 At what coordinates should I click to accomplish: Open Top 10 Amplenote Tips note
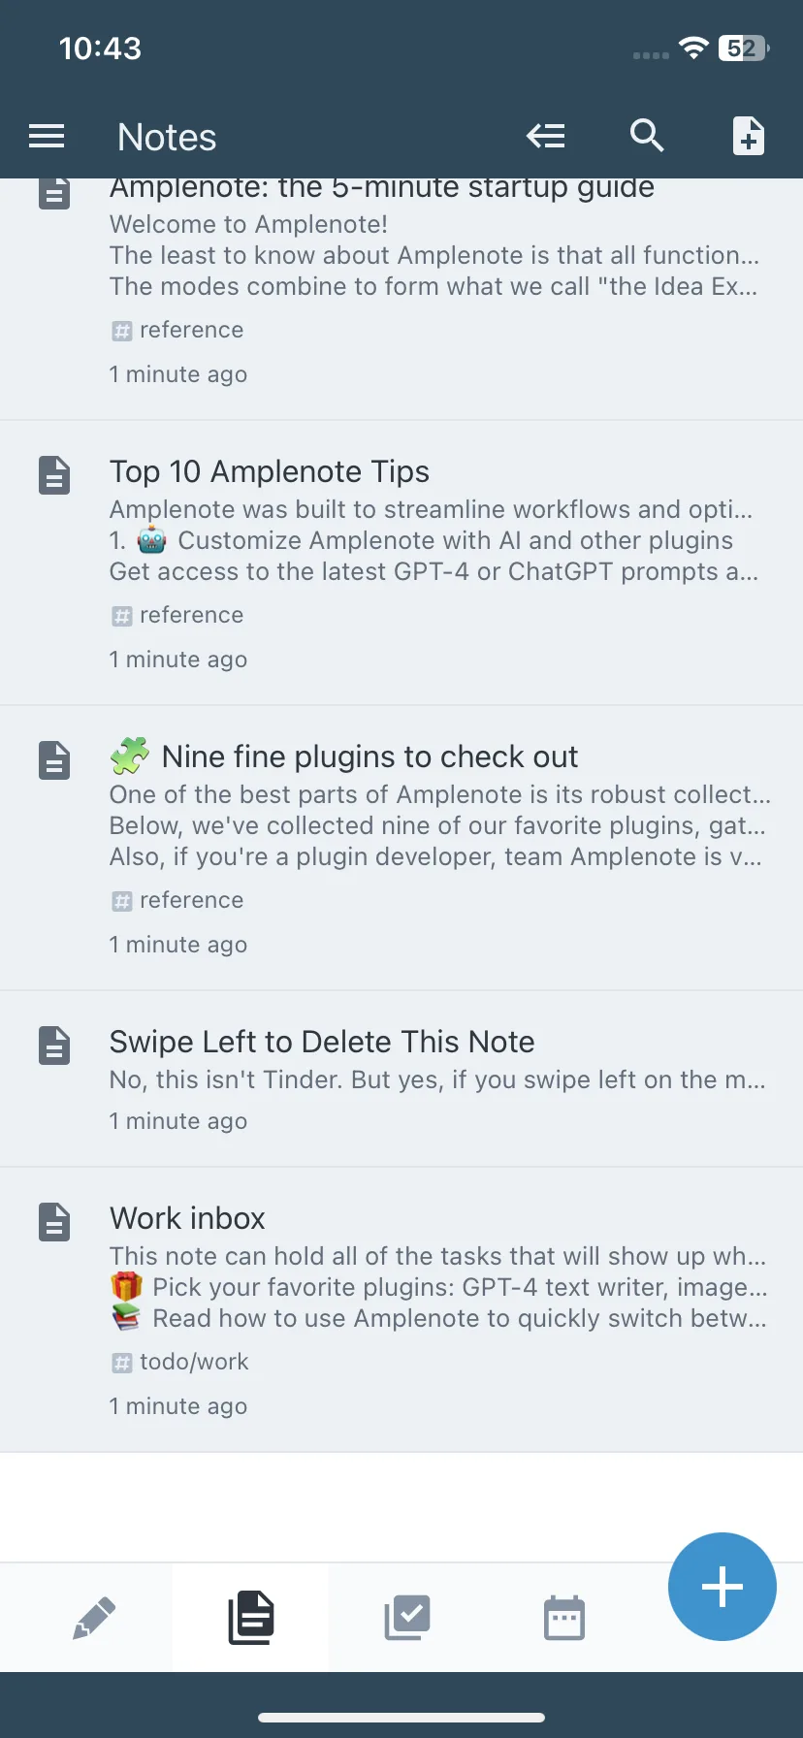(401, 563)
